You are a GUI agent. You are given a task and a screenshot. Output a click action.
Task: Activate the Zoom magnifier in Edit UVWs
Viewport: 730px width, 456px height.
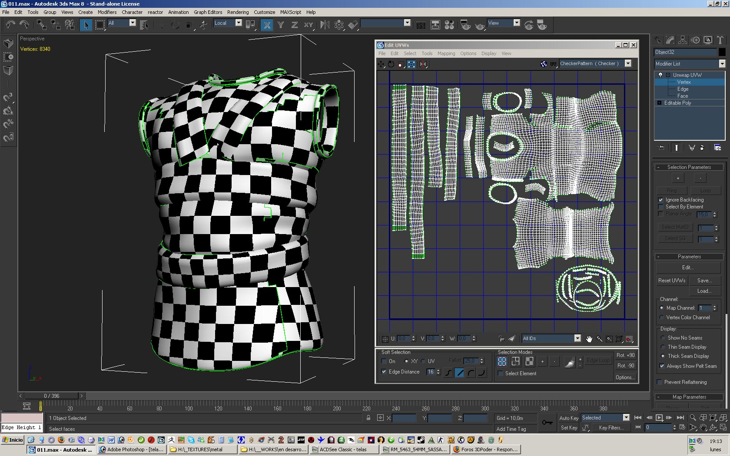click(x=599, y=339)
